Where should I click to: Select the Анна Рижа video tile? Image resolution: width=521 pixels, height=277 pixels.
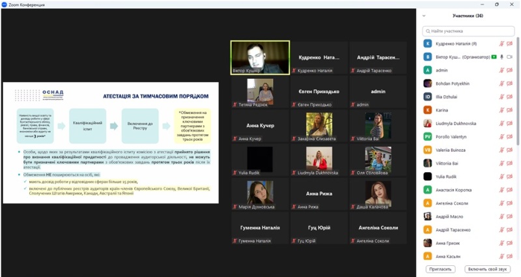(319, 194)
